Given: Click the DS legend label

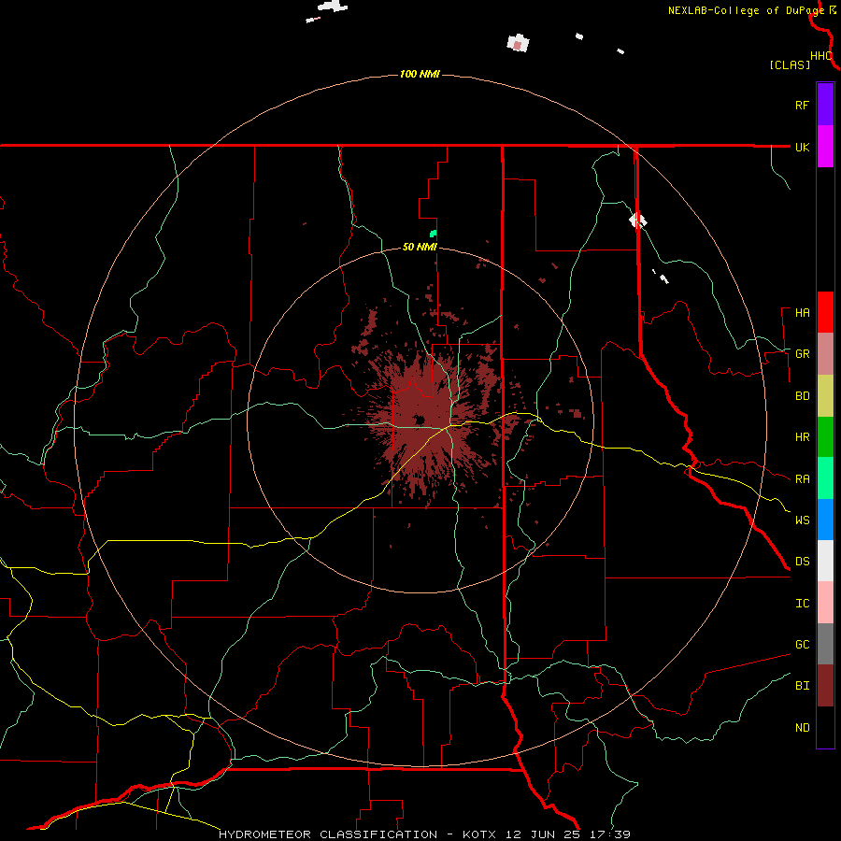Looking at the screenshot, I should [x=802, y=562].
